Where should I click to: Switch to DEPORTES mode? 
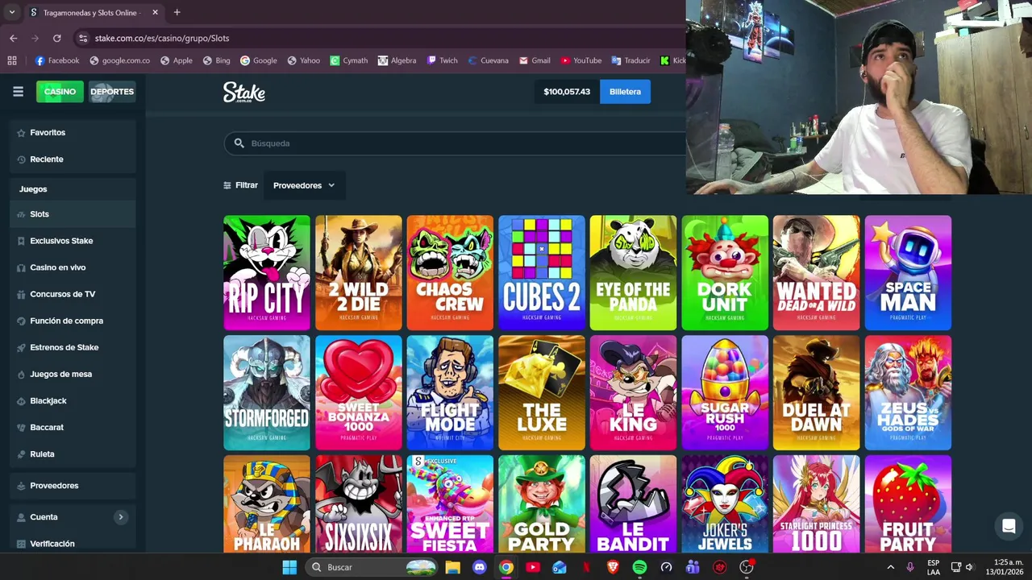(111, 92)
